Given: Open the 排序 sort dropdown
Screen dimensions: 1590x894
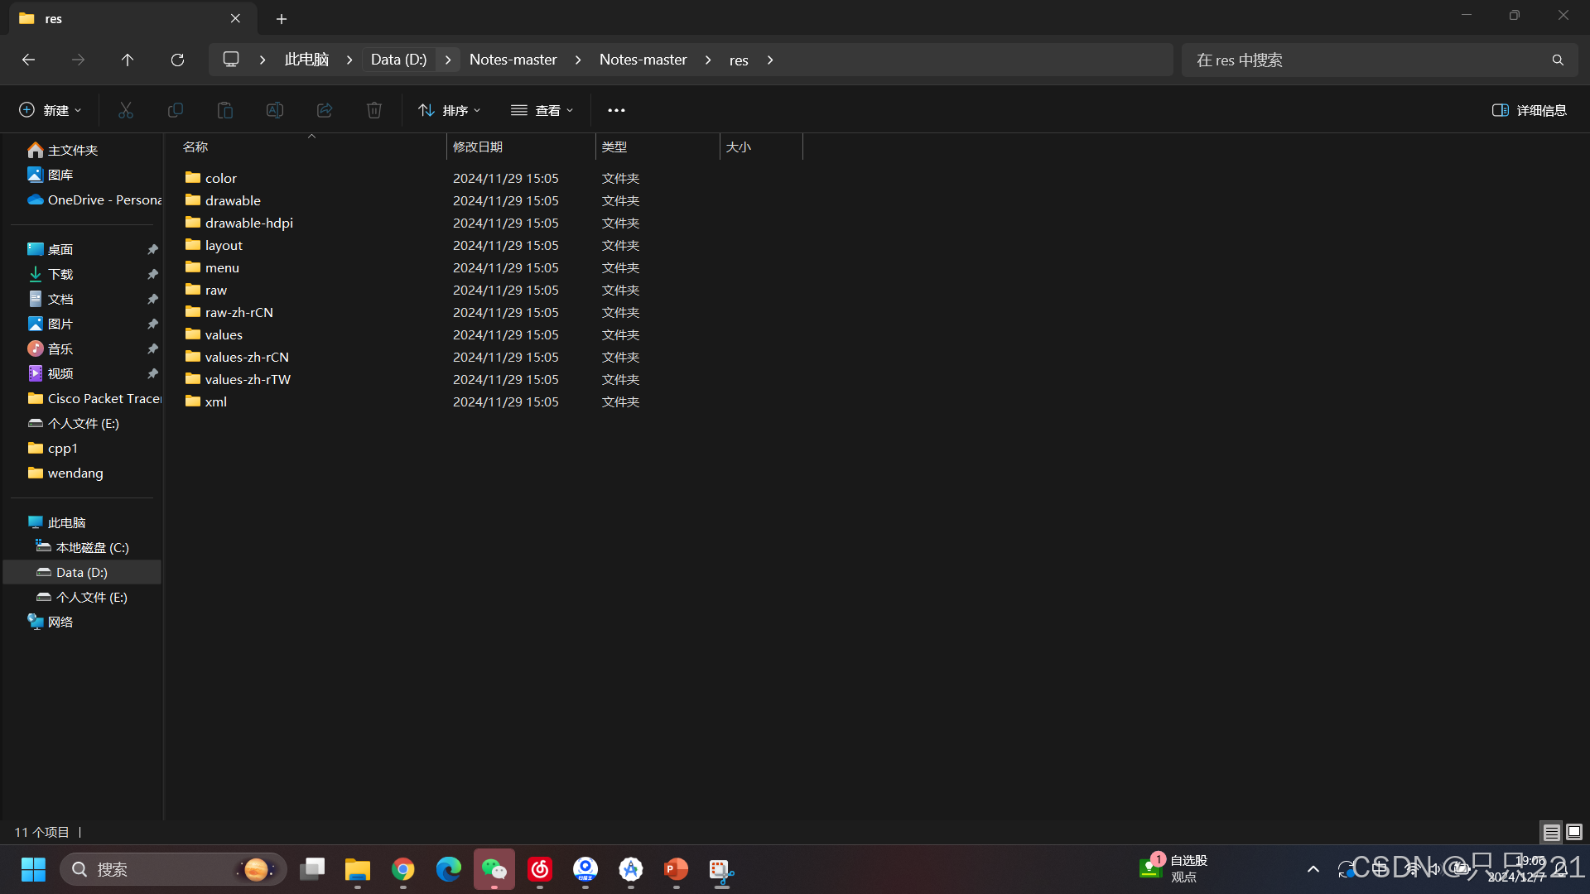Looking at the screenshot, I should point(450,110).
